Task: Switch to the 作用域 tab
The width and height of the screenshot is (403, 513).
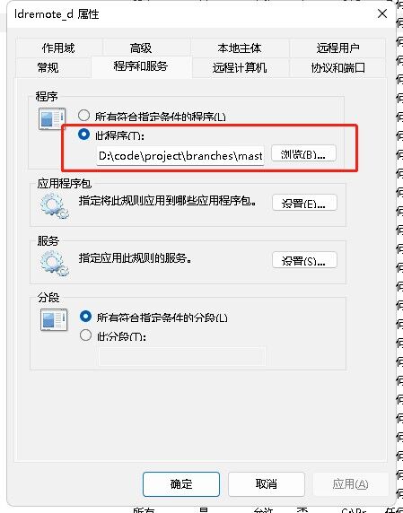Action: [58, 48]
